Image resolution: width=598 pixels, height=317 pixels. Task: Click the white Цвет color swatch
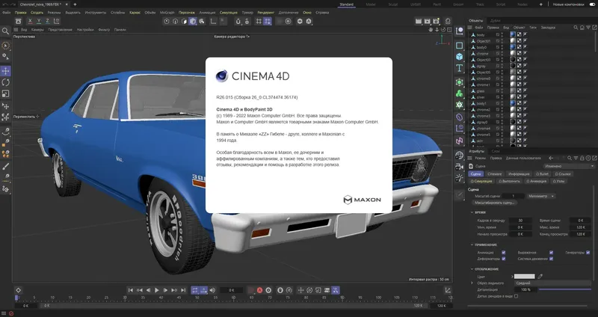[524, 276]
